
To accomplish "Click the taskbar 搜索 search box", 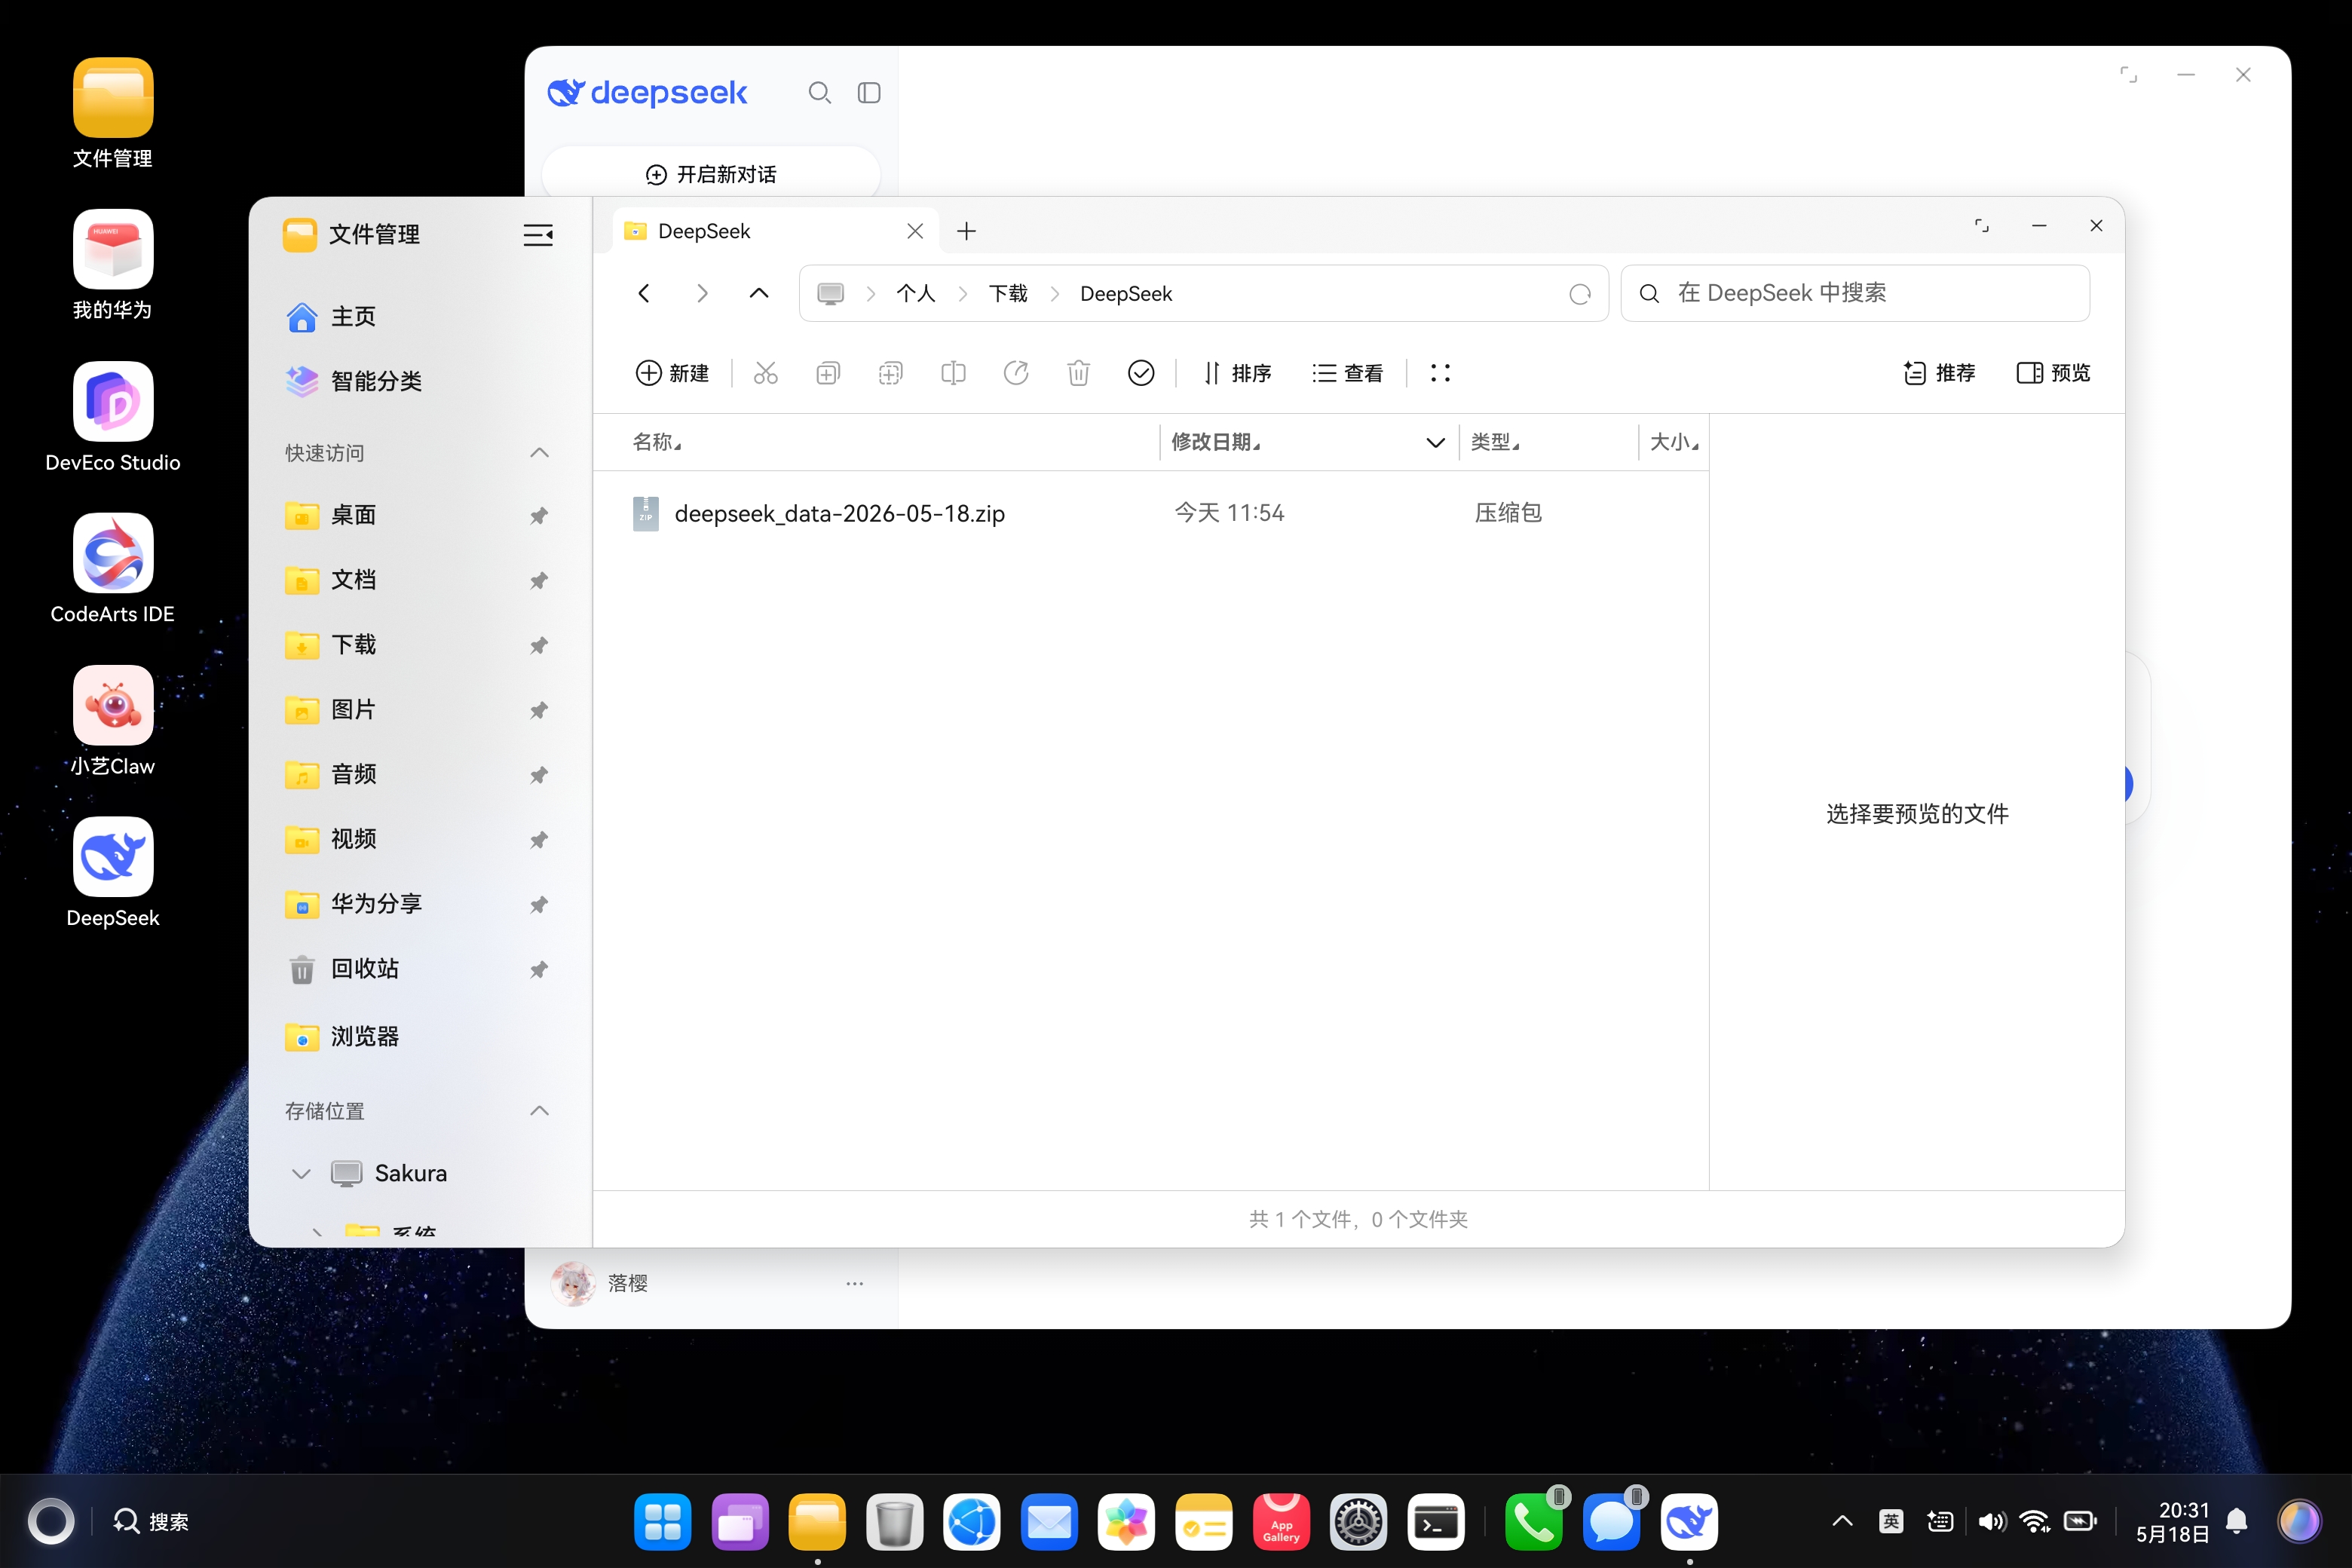I will [x=151, y=1521].
